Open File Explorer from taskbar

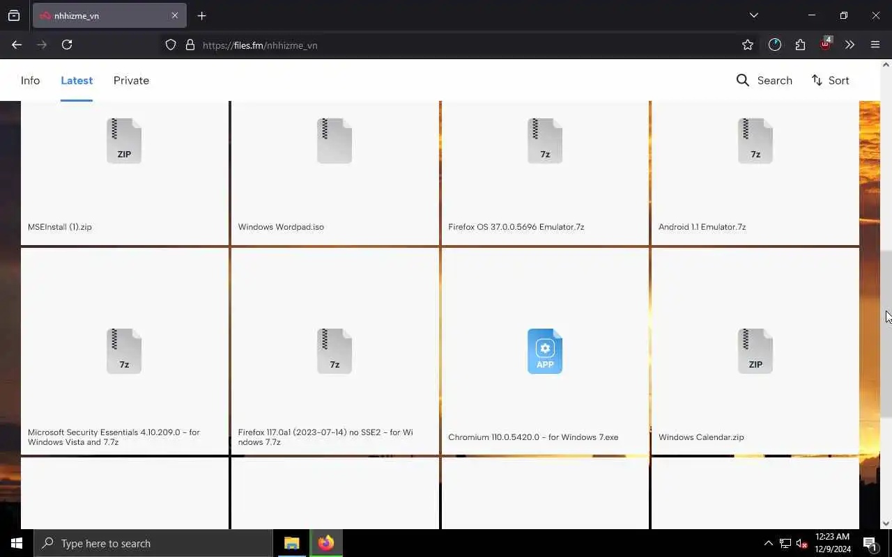coord(291,543)
